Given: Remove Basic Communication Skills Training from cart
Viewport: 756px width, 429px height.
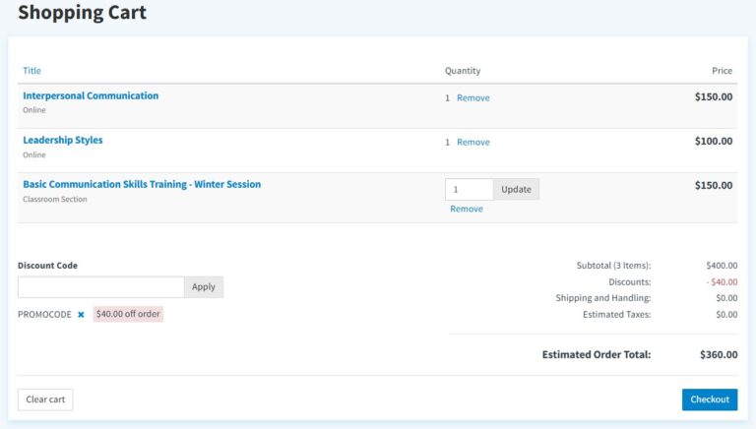Looking at the screenshot, I should coord(467,210).
